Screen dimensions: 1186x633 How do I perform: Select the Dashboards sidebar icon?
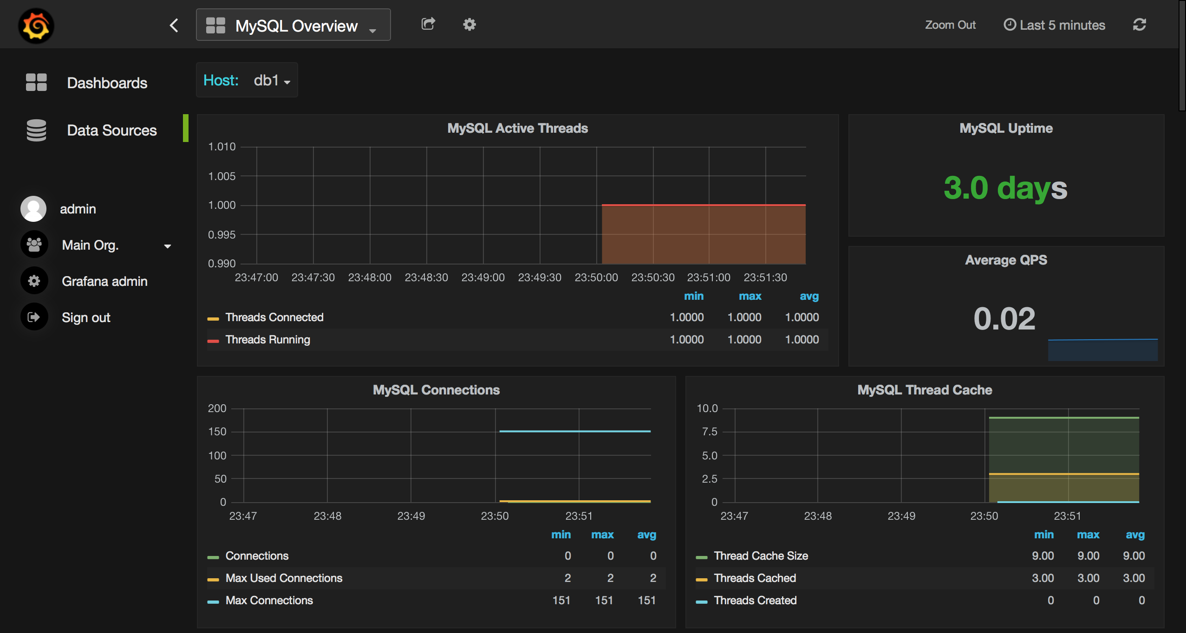tap(36, 82)
